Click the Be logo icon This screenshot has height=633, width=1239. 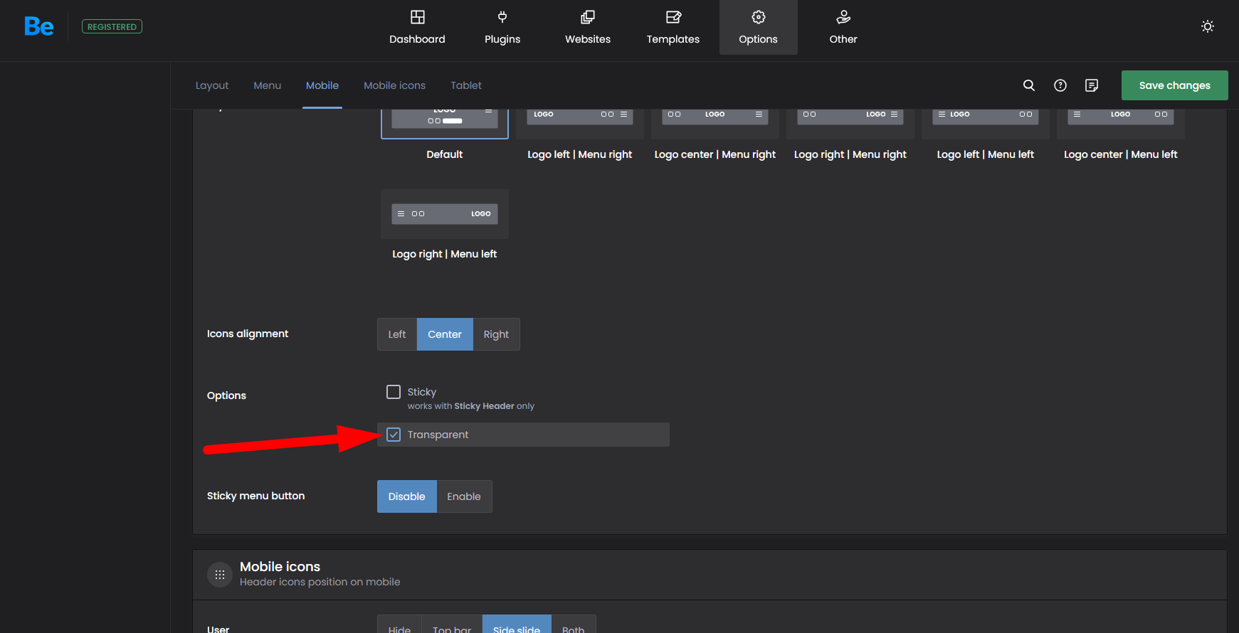click(38, 26)
